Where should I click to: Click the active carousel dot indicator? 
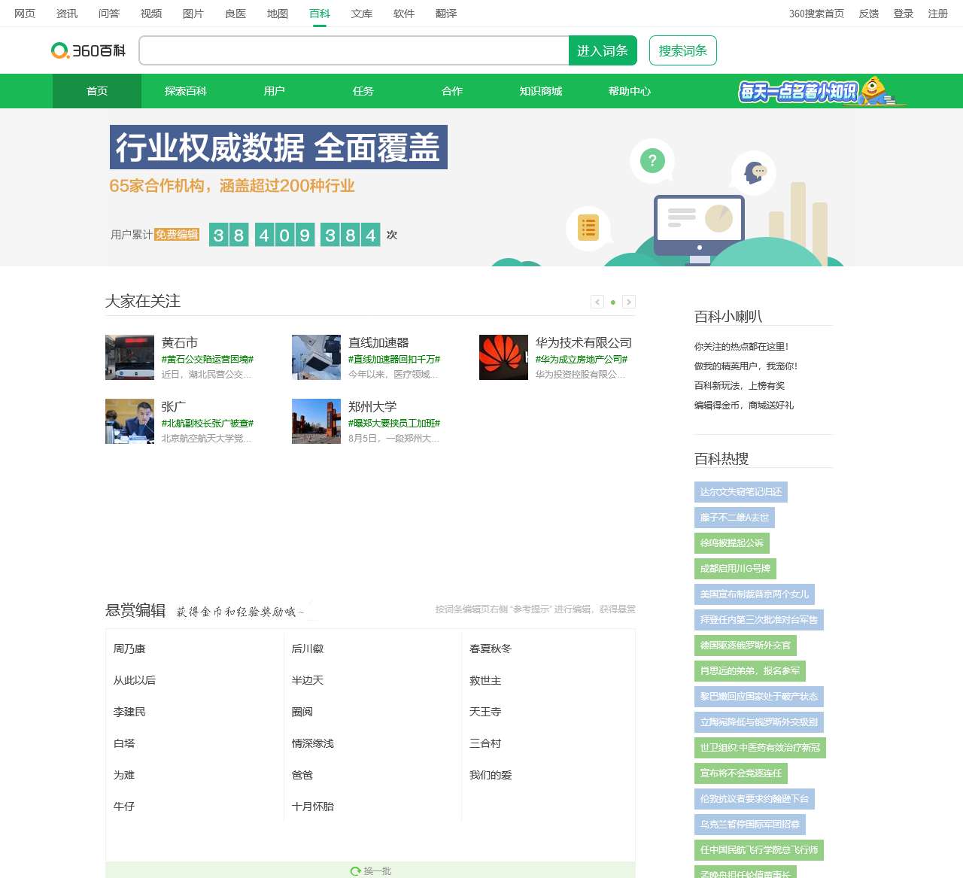[613, 302]
